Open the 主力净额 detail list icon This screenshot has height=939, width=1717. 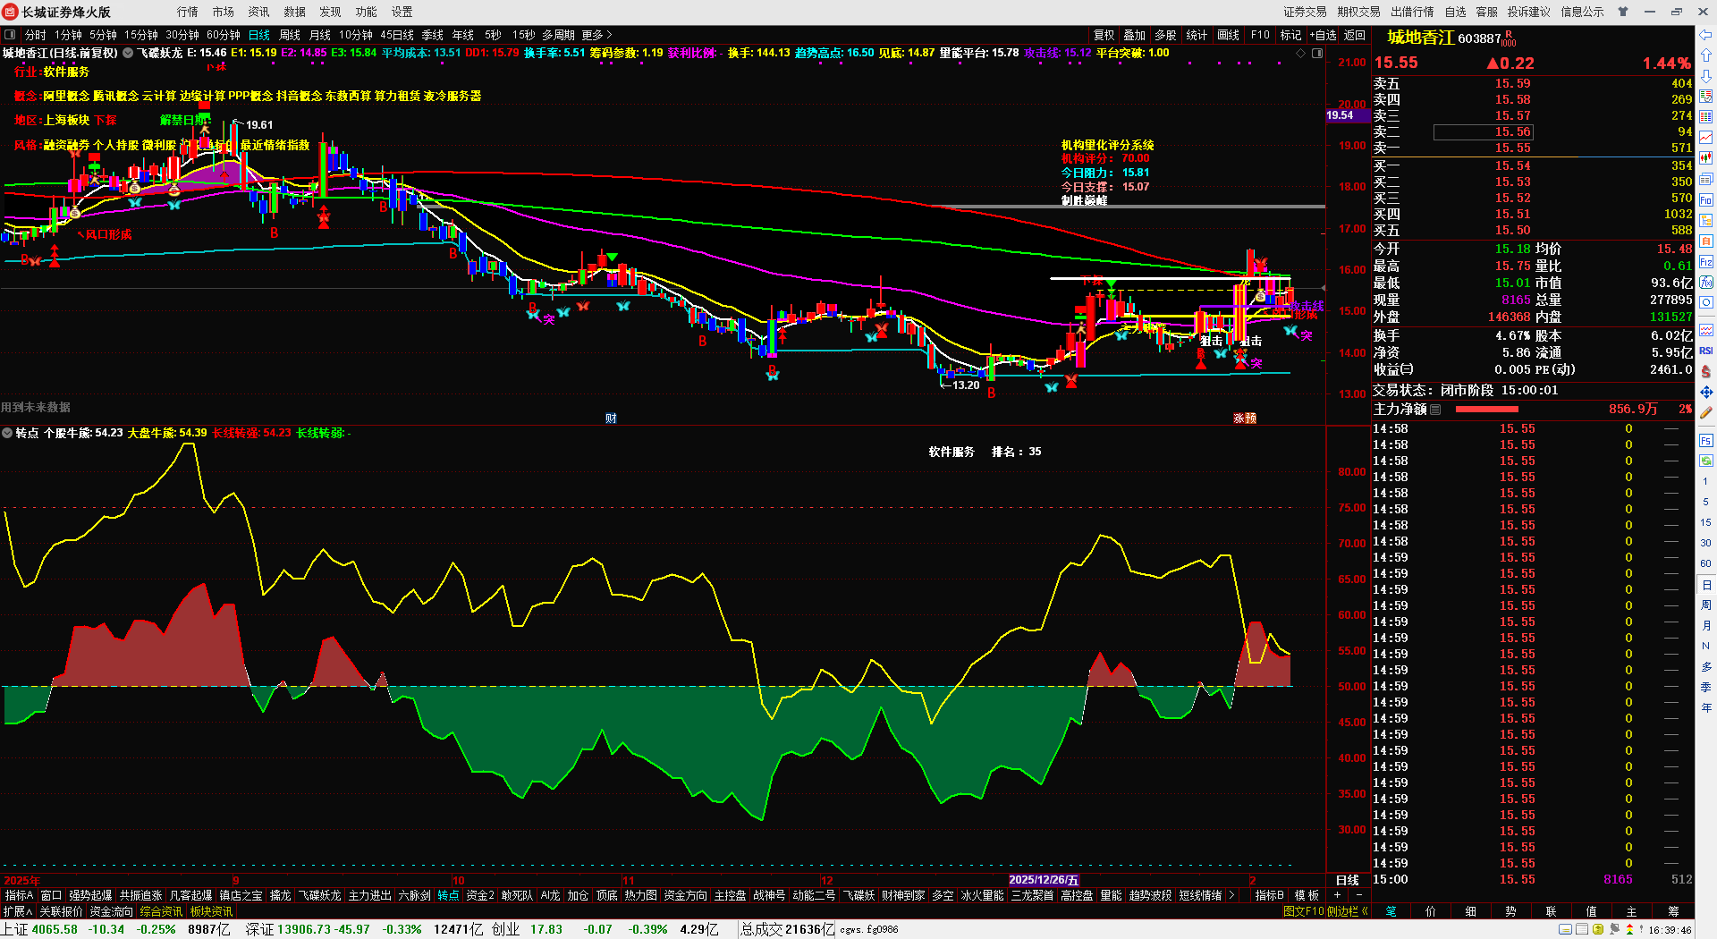click(x=1435, y=410)
